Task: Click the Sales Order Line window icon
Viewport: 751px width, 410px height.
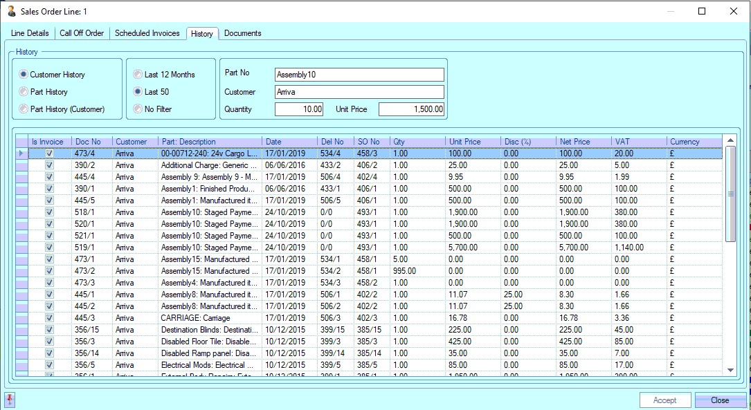Action: 11,12
